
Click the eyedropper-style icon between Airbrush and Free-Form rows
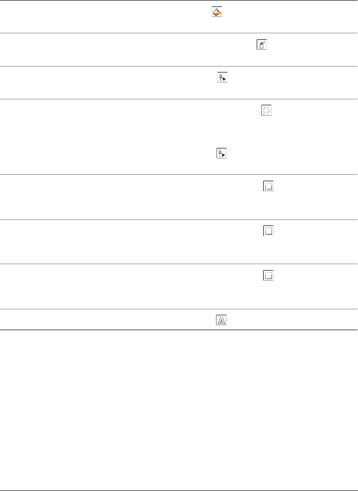click(x=222, y=77)
